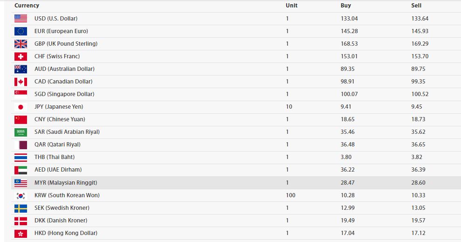The height and width of the screenshot is (242, 461).
Task: Click the USD buy rate 133.04
Action: pyautogui.click(x=349, y=19)
